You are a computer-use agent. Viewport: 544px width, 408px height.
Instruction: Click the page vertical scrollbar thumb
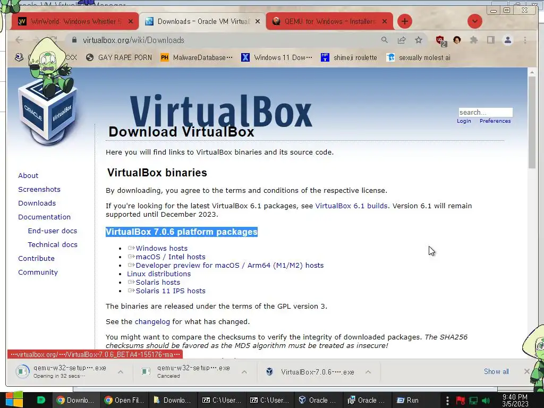click(532, 122)
